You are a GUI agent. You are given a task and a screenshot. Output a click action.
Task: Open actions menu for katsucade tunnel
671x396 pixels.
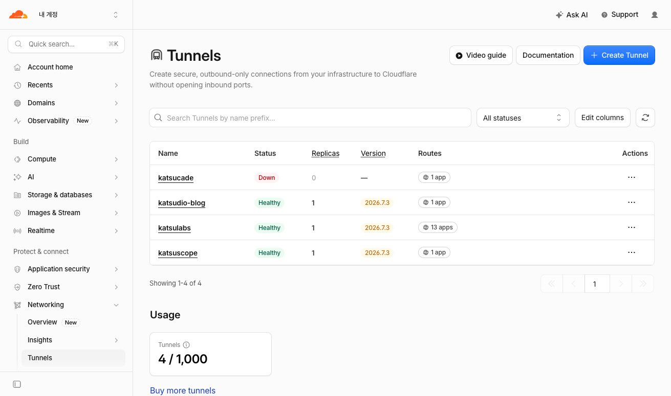pyautogui.click(x=632, y=177)
